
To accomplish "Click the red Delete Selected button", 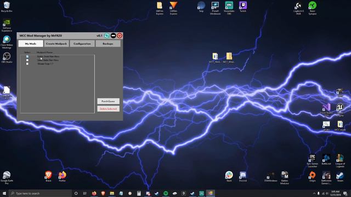I will (x=109, y=109).
